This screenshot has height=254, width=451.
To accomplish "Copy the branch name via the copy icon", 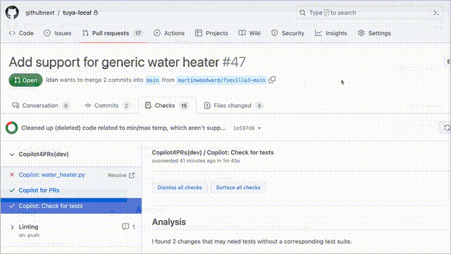I will 272,80.
